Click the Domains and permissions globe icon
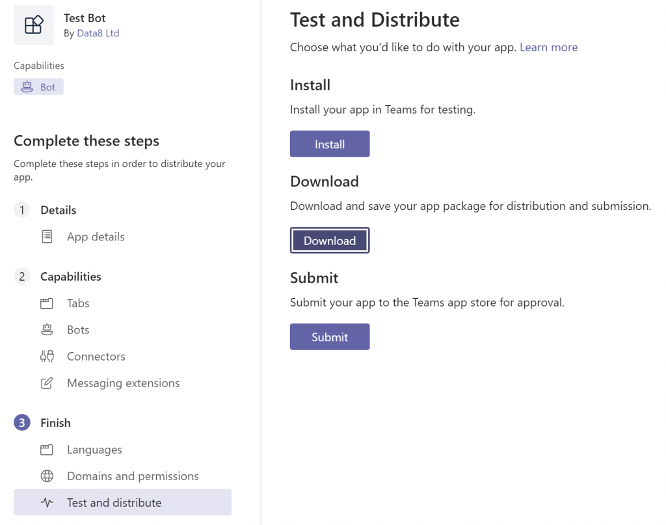This screenshot has height=525, width=666. pyautogui.click(x=47, y=476)
